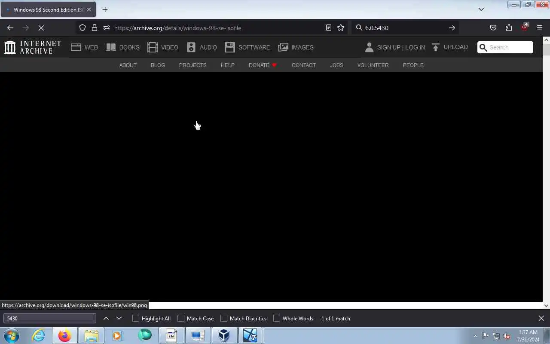
Task: Find previous match arrow
Action: [106, 318]
